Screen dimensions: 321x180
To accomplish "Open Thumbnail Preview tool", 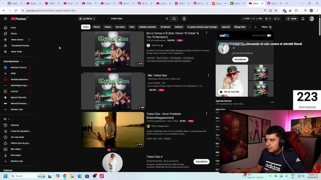I will [x=20, y=45].
